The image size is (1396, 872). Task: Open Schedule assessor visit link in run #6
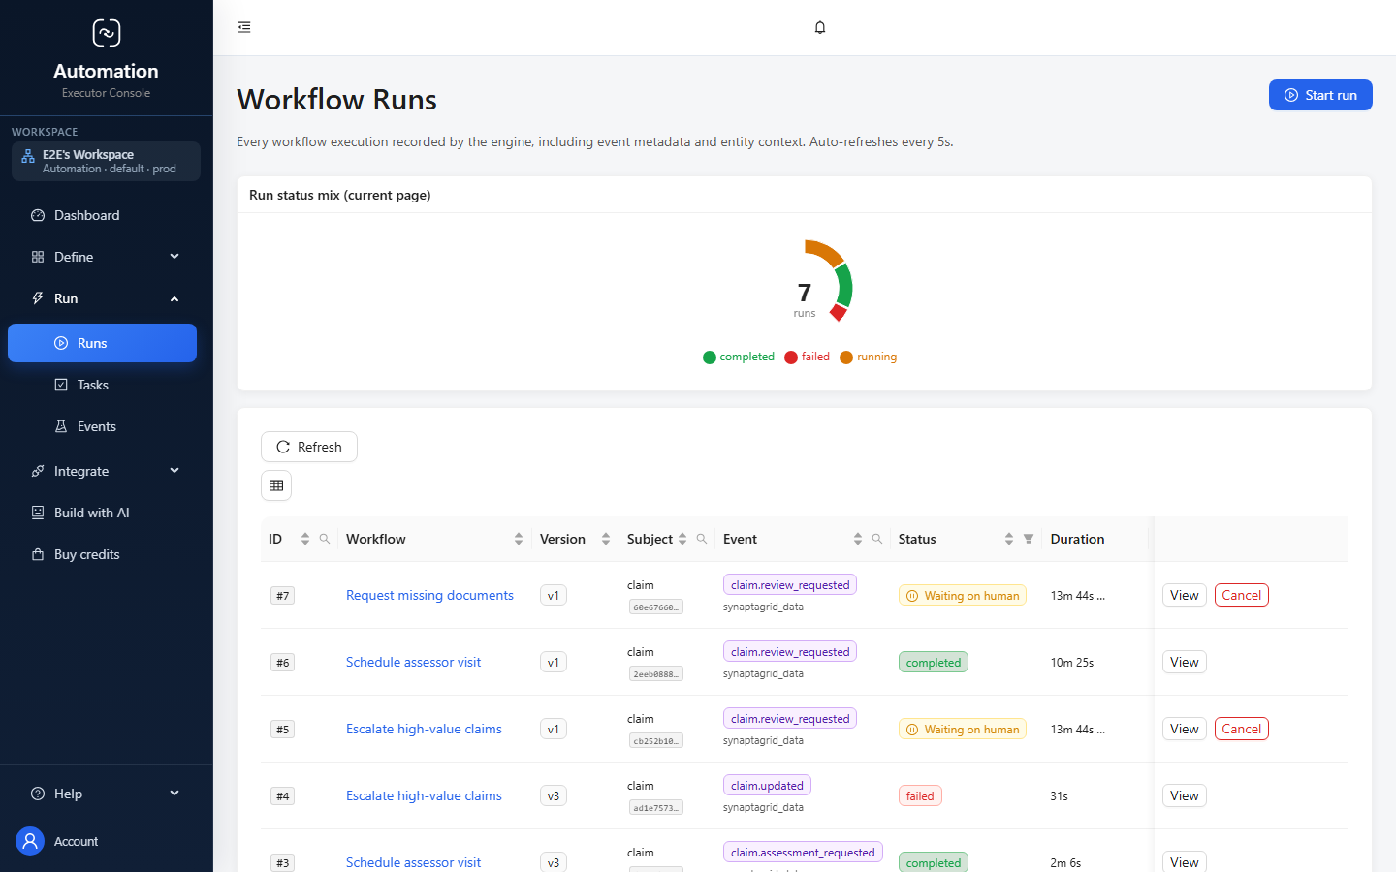click(413, 662)
